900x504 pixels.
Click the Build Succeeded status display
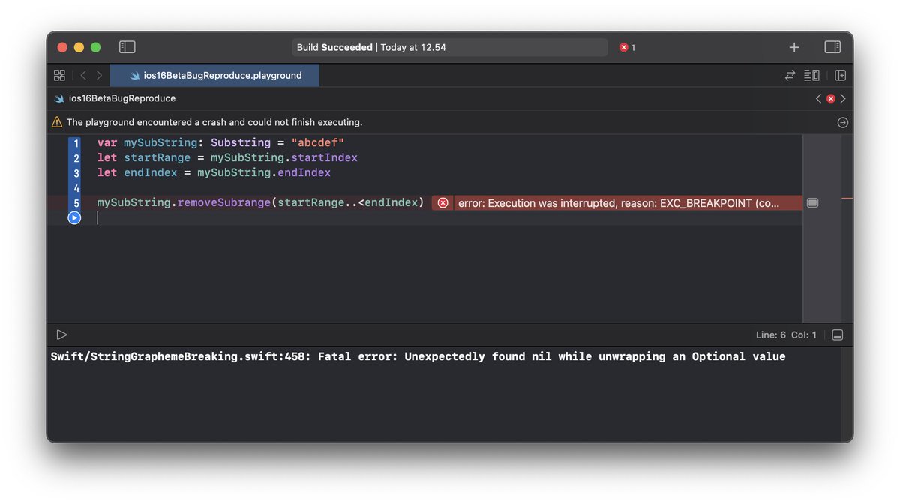450,46
